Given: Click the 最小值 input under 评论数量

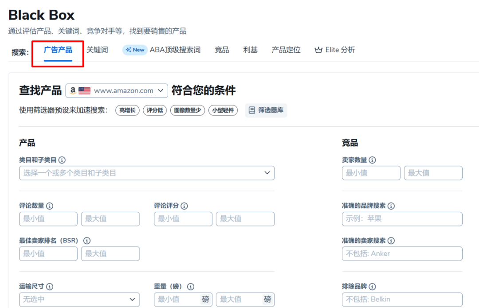Looking at the screenshot, I should tap(48, 218).
